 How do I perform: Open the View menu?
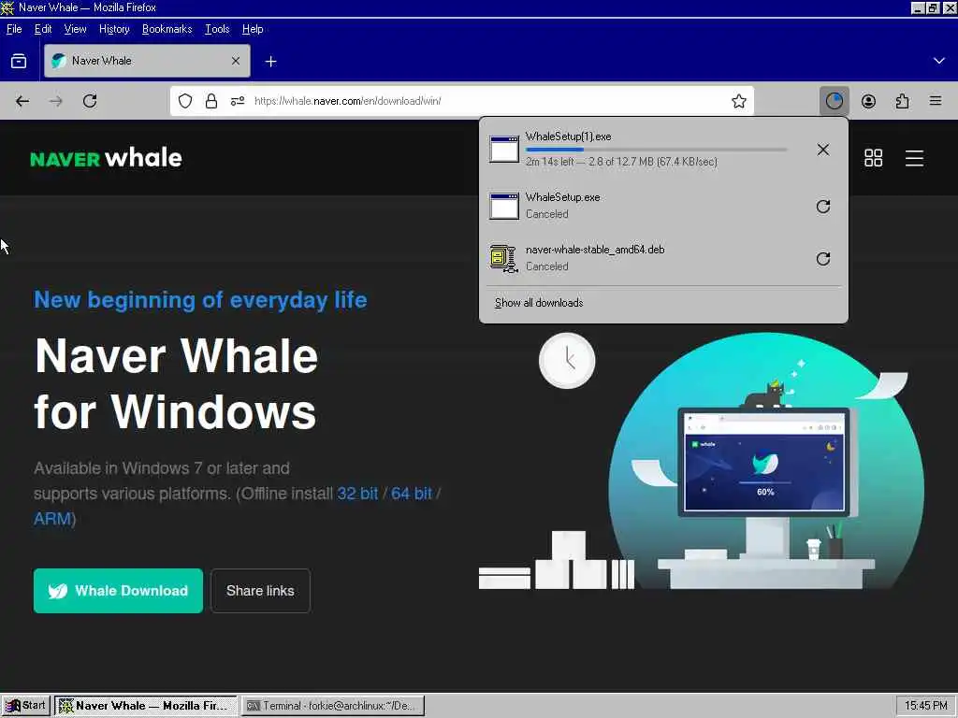(x=75, y=29)
